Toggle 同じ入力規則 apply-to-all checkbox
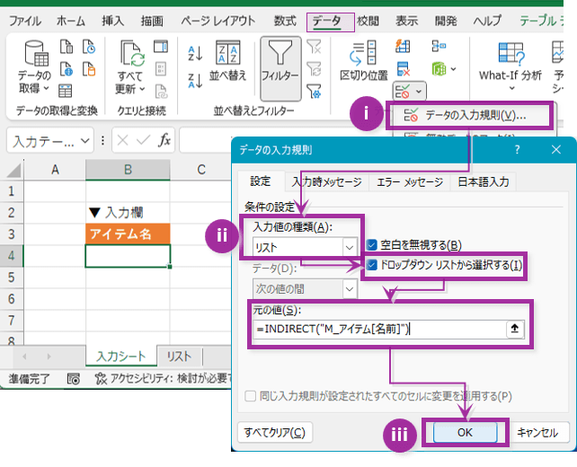577x467 pixels. click(x=250, y=396)
